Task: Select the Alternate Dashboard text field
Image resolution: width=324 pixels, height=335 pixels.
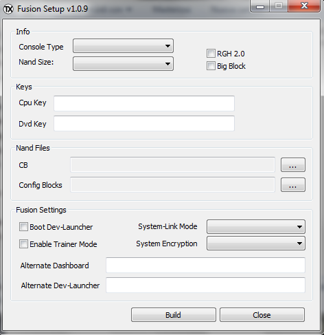Action: (x=205, y=265)
